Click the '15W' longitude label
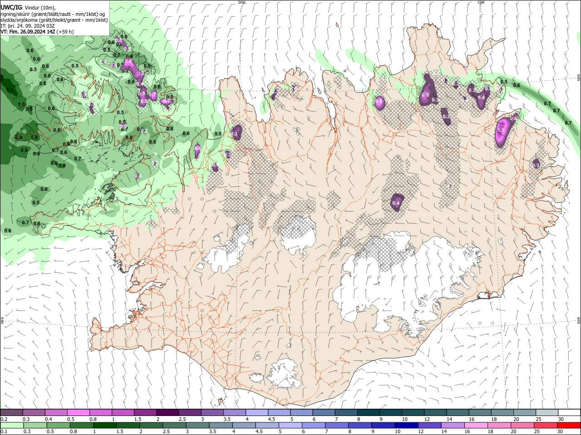581x435 pixels. pos(481,2)
